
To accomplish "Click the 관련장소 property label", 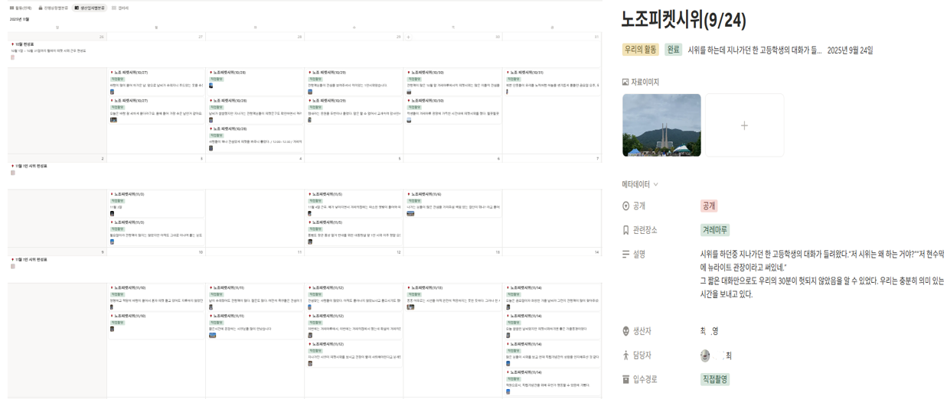I will pyautogui.click(x=645, y=230).
